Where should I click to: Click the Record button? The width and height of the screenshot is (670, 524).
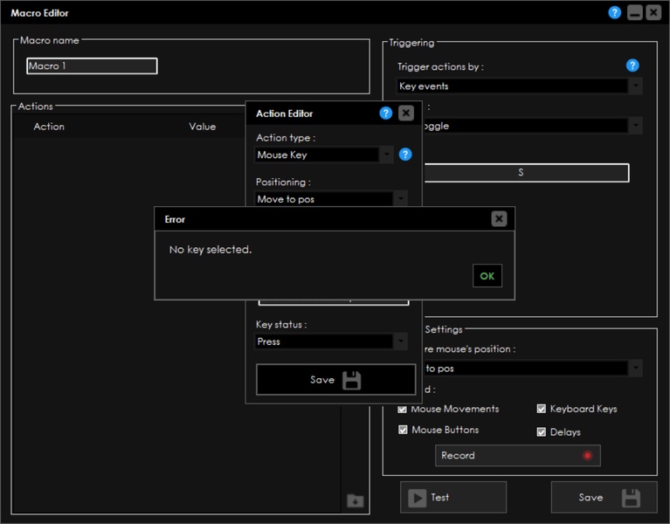tap(517, 455)
